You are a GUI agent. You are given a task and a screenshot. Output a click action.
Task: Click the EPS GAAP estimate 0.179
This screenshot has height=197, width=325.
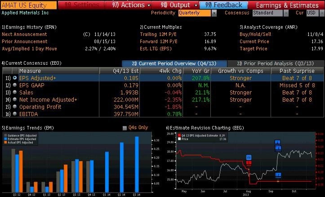[x=131, y=85]
